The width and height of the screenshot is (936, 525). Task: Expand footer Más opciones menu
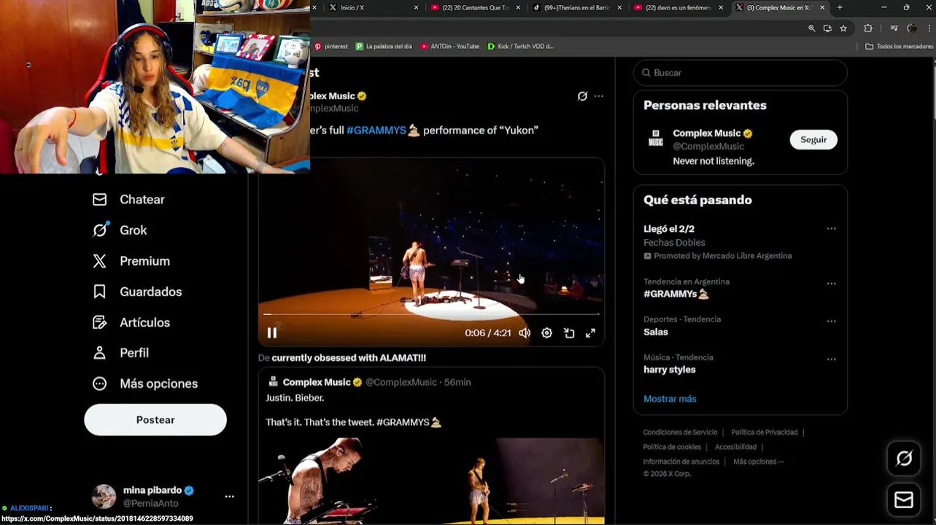point(758,462)
